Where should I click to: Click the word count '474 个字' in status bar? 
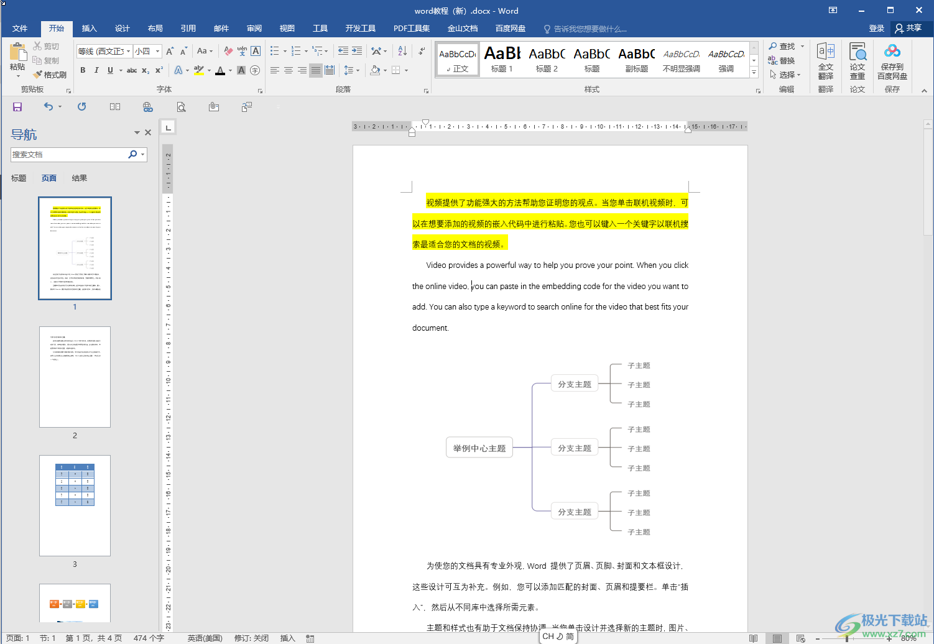[x=149, y=638]
